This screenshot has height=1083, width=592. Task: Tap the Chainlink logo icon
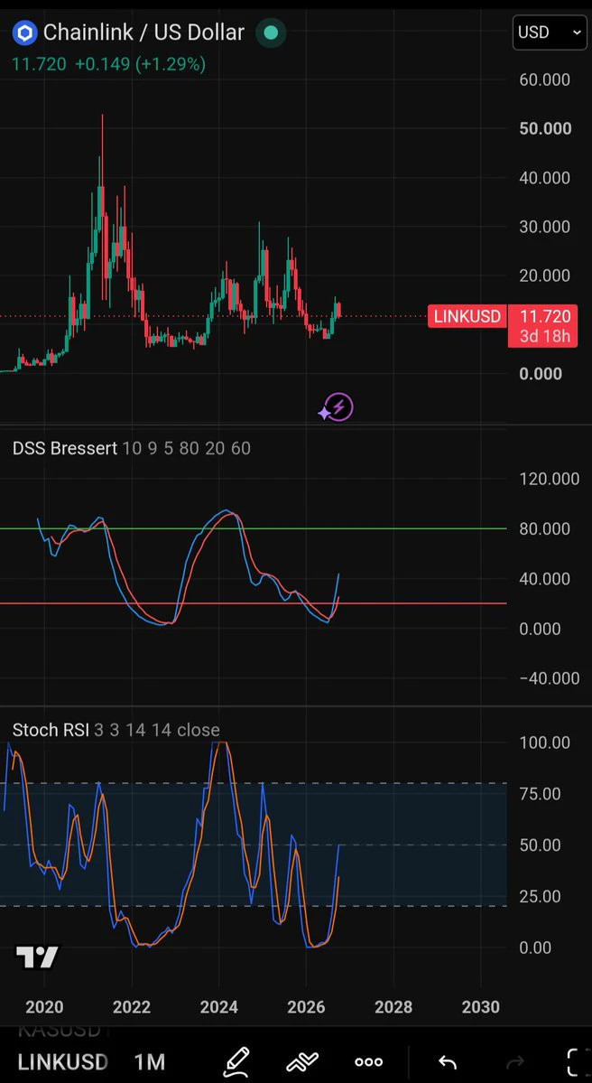[x=25, y=33]
